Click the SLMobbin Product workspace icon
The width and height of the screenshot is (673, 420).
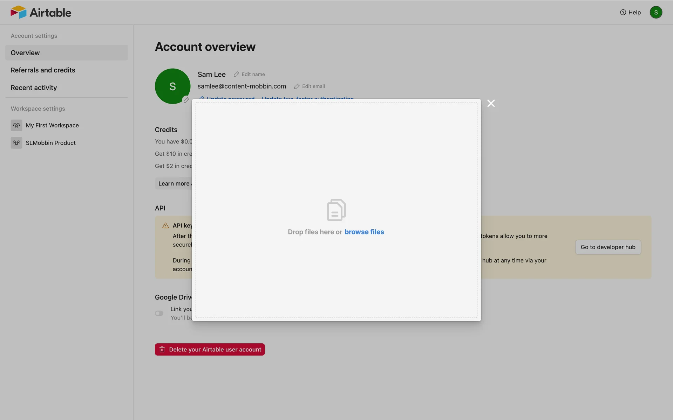tap(16, 143)
